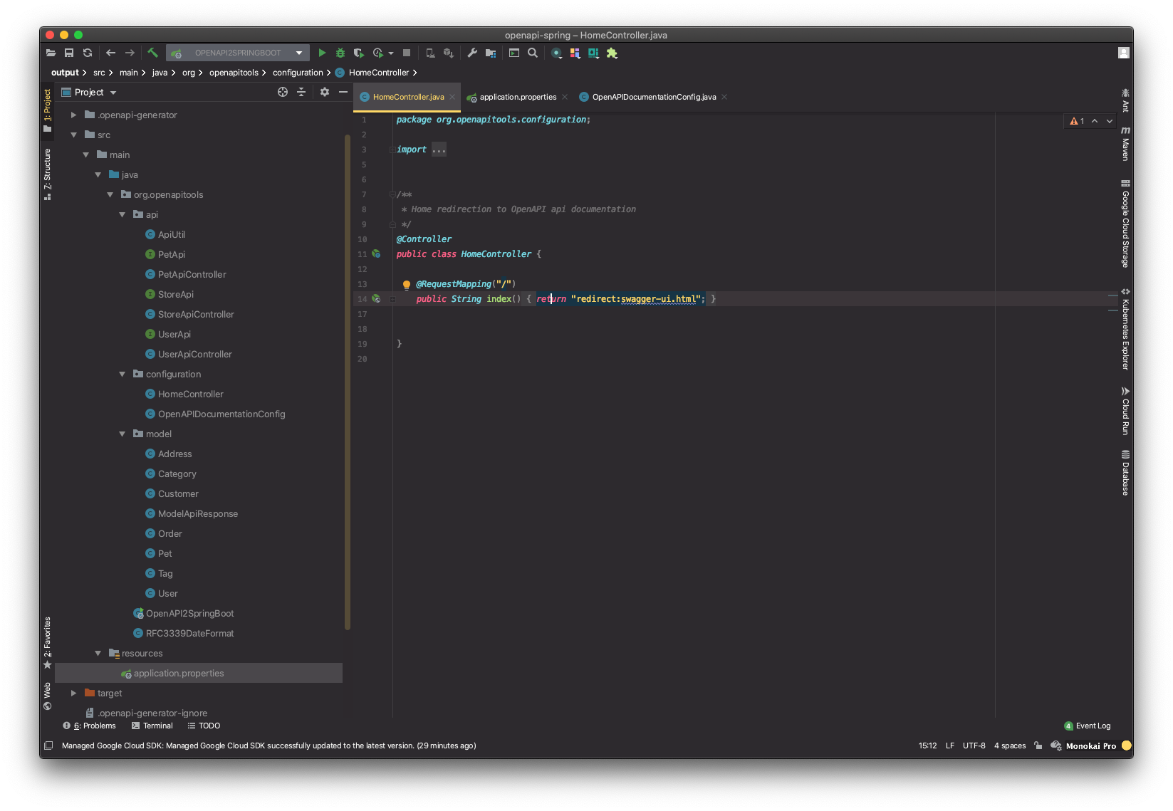Open settings via the wrench icon
The image size is (1173, 811).
pyautogui.click(x=471, y=53)
